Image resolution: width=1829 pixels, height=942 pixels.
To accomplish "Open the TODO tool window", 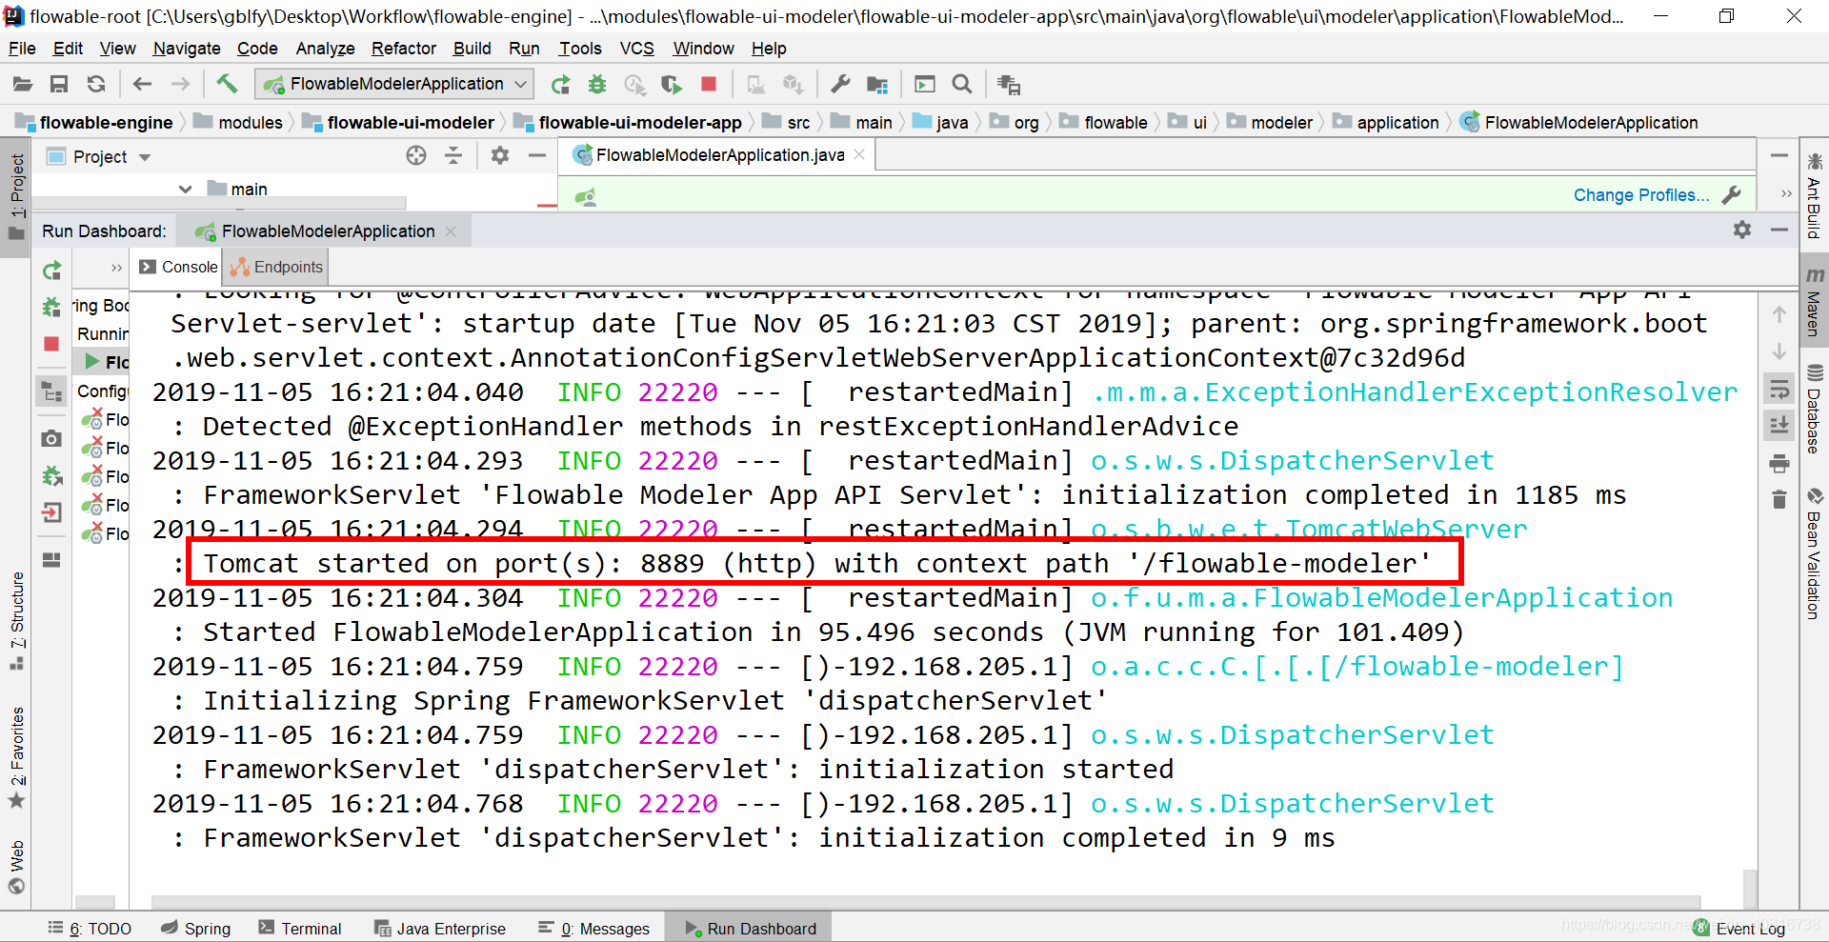I will click(x=90, y=928).
